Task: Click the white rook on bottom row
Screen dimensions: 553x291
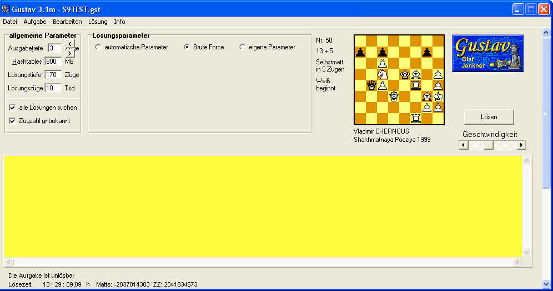Action: pos(415,118)
